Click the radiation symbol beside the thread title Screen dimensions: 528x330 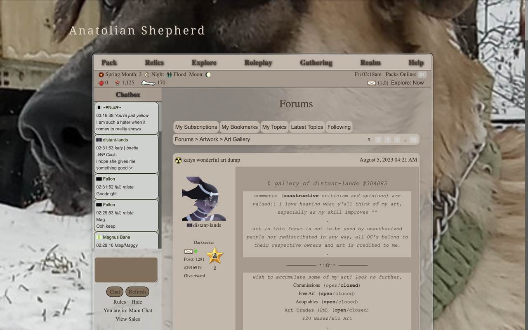pyautogui.click(x=179, y=160)
